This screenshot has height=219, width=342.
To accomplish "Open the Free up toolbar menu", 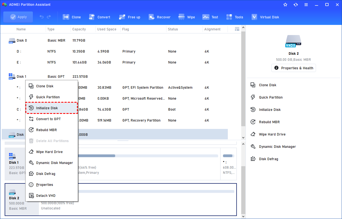I will tap(130, 17).
